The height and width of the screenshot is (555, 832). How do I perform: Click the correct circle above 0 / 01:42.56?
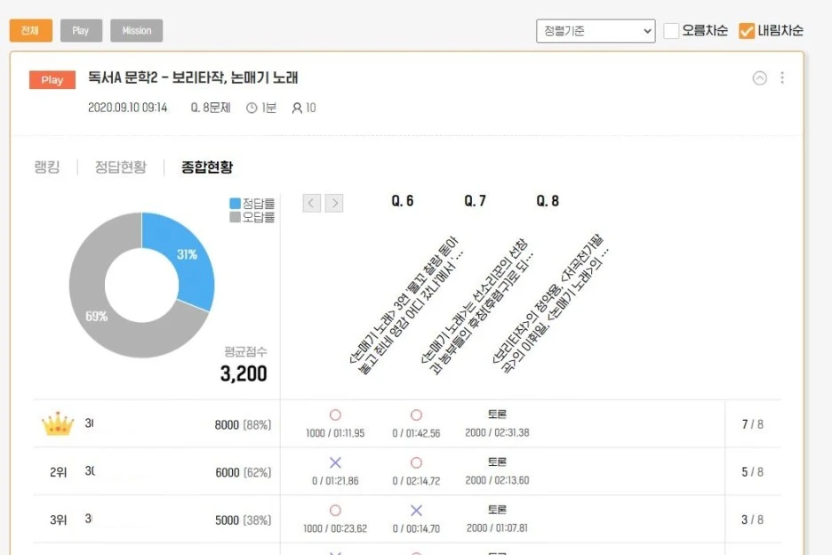pyautogui.click(x=417, y=414)
